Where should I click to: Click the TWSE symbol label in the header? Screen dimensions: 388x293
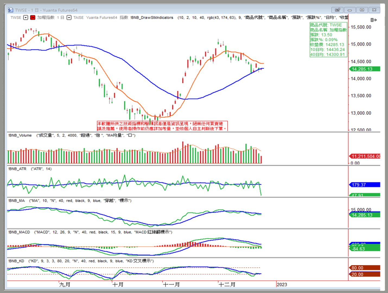click(x=16, y=18)
